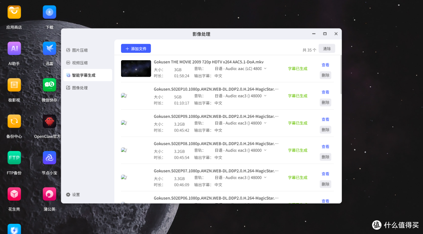View subtitles for S02EP09 file
Screen dimensions: 423x234
(325, 119)
